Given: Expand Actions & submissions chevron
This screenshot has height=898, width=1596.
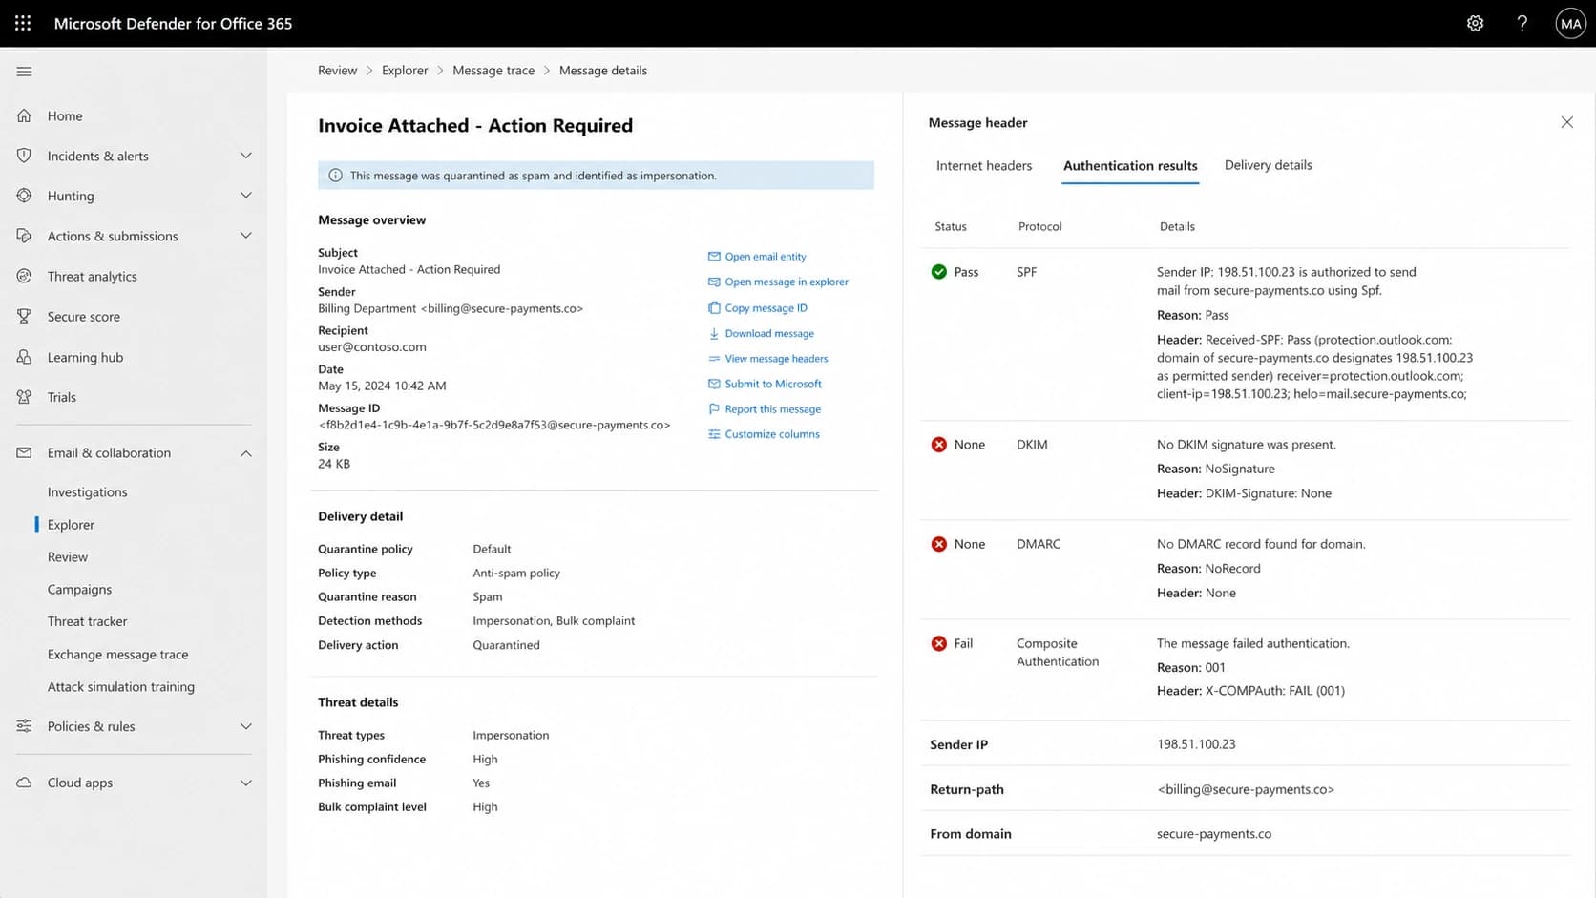Looking at the screenshot, I should 245,236.
